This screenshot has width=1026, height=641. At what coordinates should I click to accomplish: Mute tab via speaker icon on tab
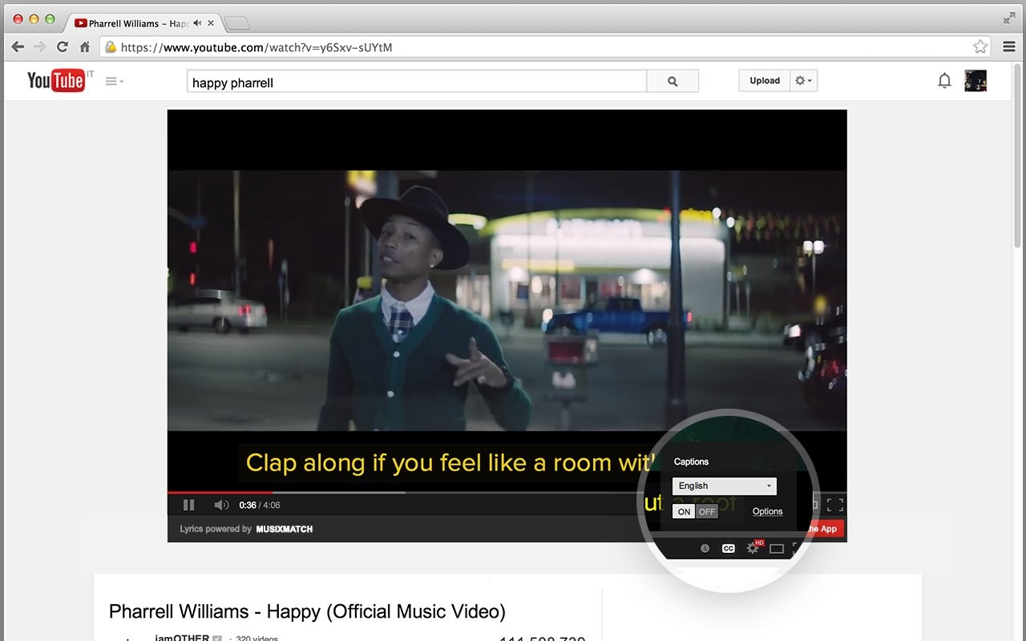click(x=197, y=23)
